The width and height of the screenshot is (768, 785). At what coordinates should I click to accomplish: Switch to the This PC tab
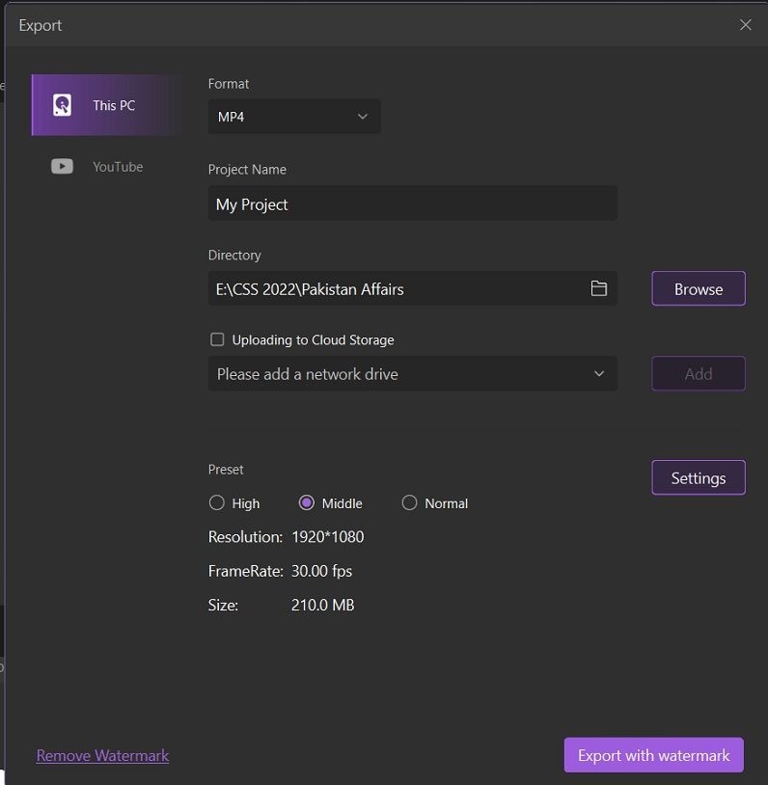click(106, 105)
